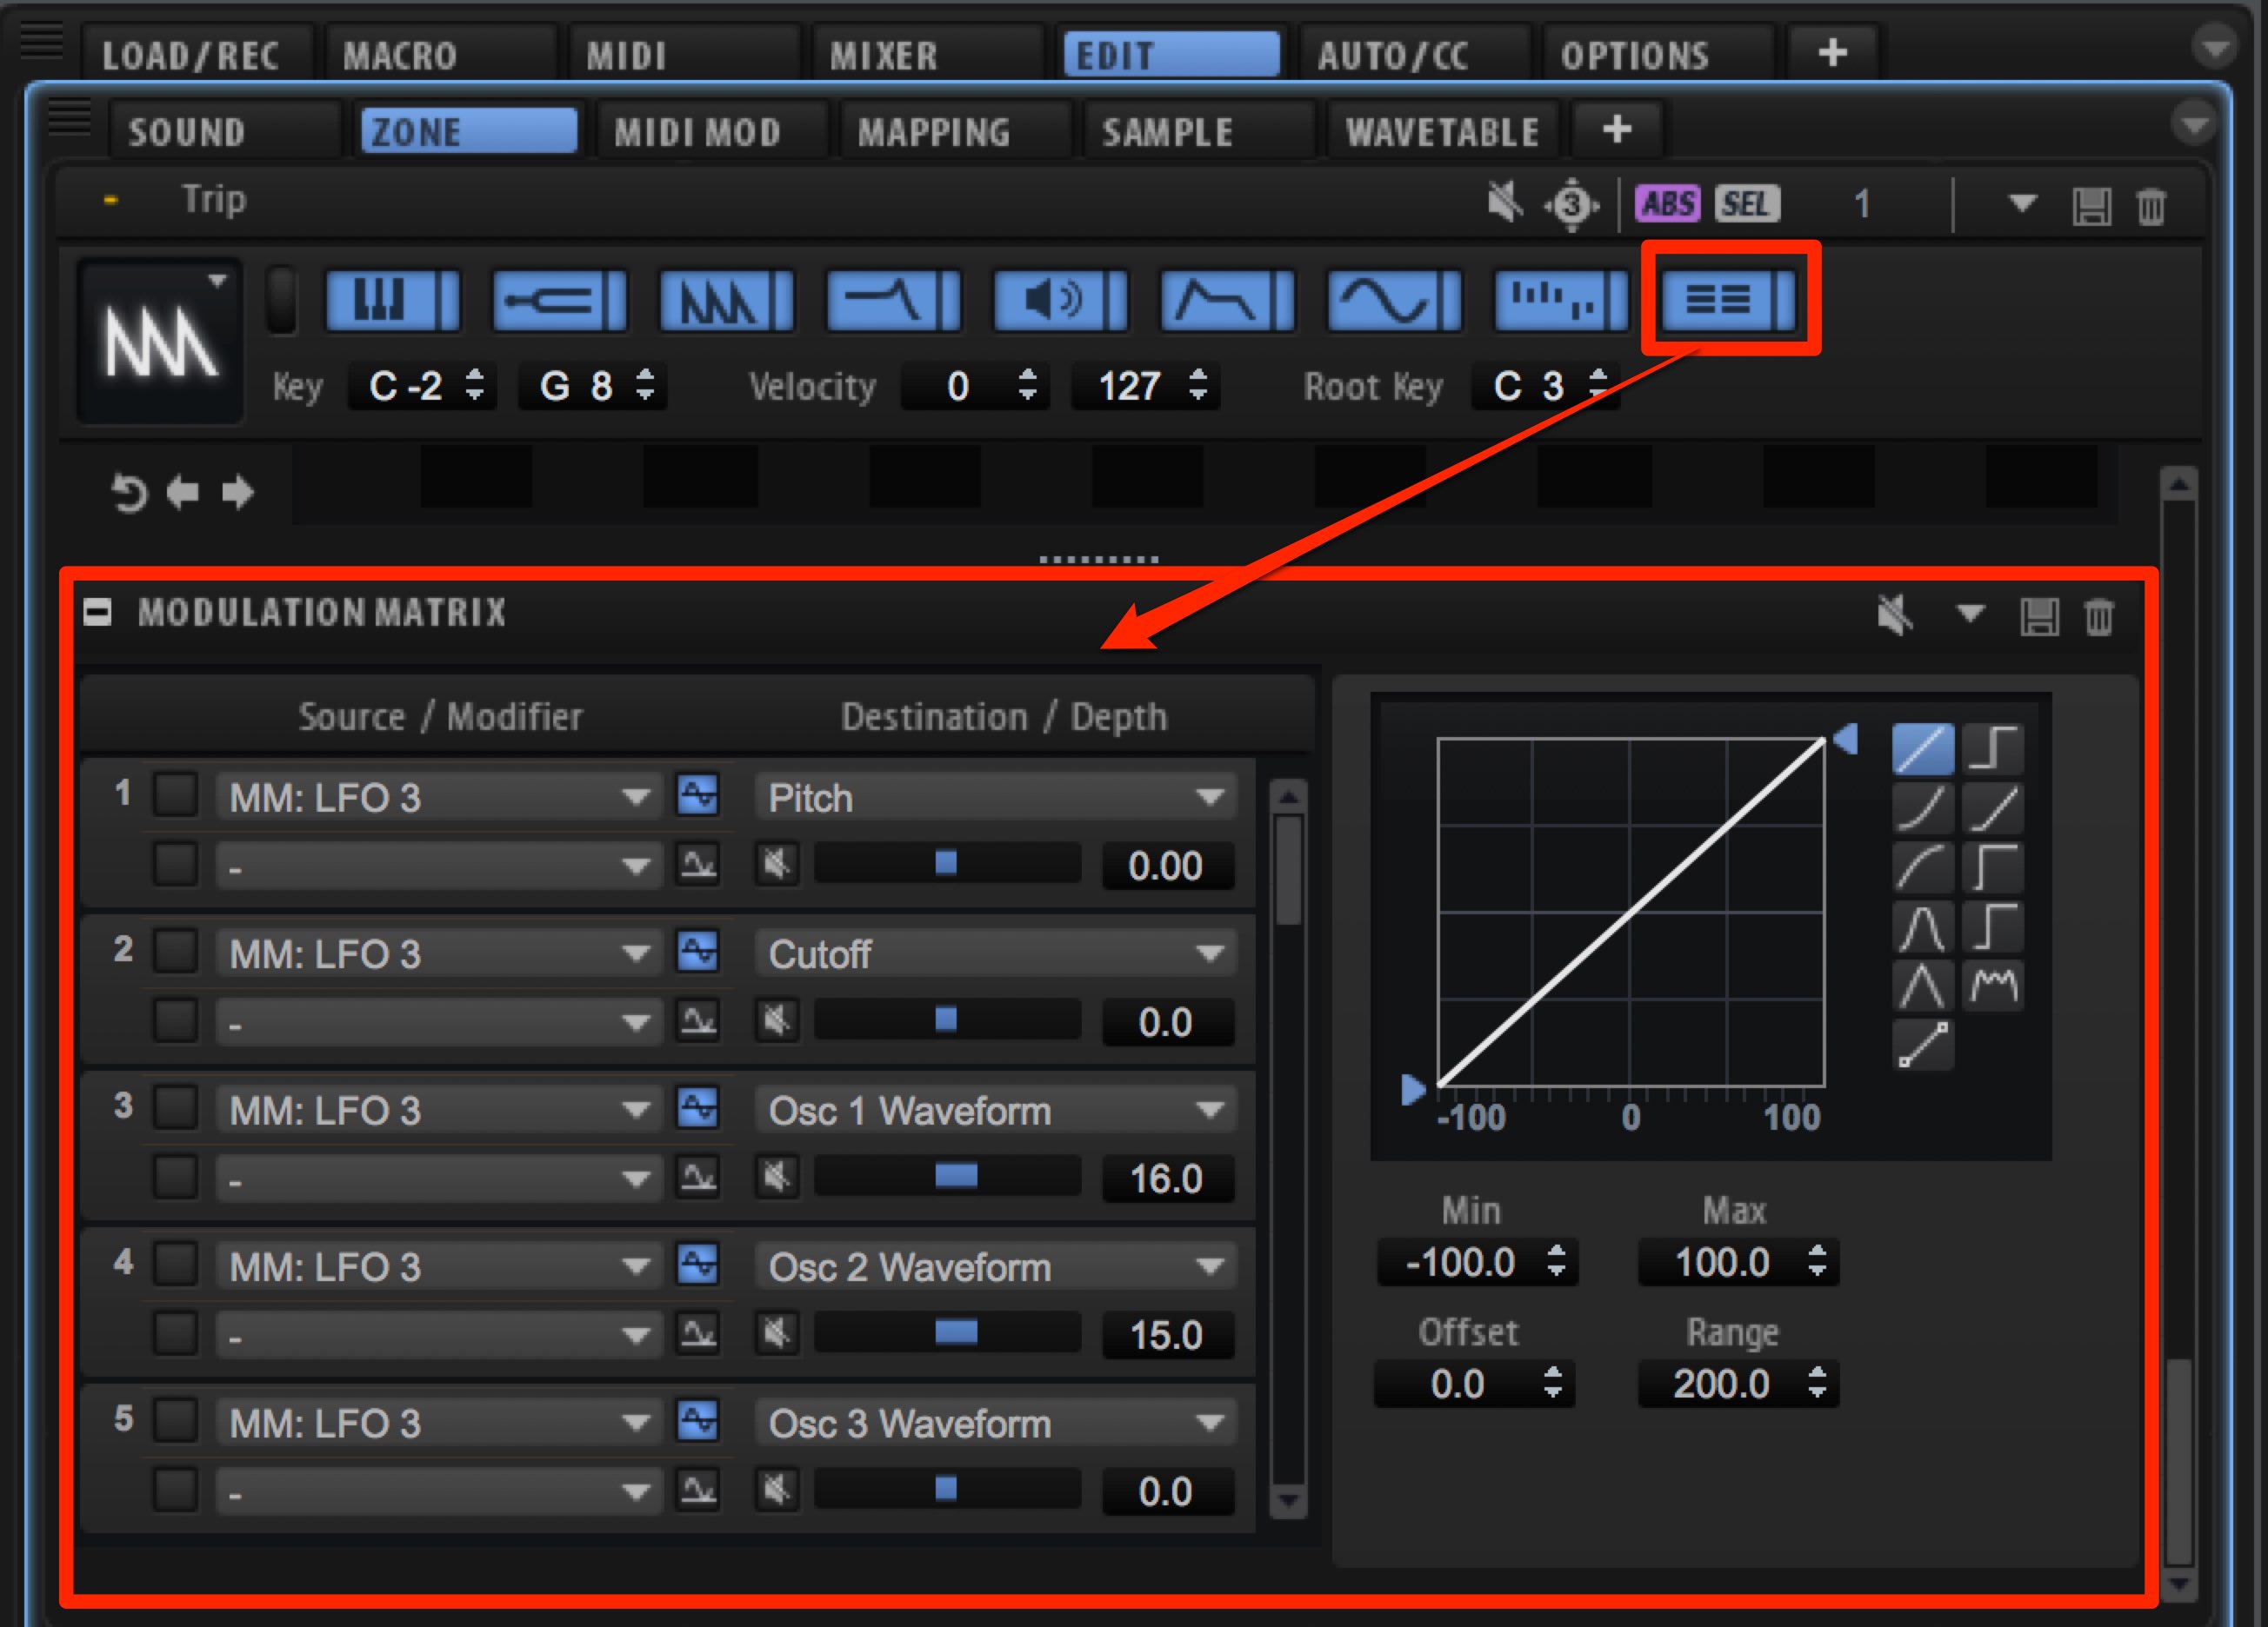Click the left arrow history button
The height and width of the screenshot is (1627, 2268).
pos(183,493)
